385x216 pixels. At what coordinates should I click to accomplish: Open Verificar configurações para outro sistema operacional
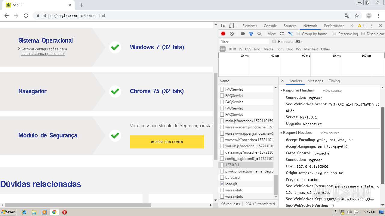click(x=44, y=51)
